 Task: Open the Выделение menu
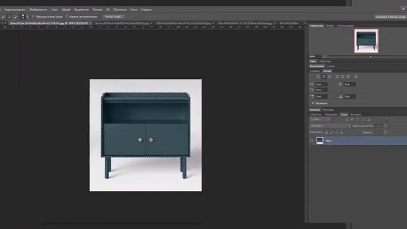tap(81, 10)
